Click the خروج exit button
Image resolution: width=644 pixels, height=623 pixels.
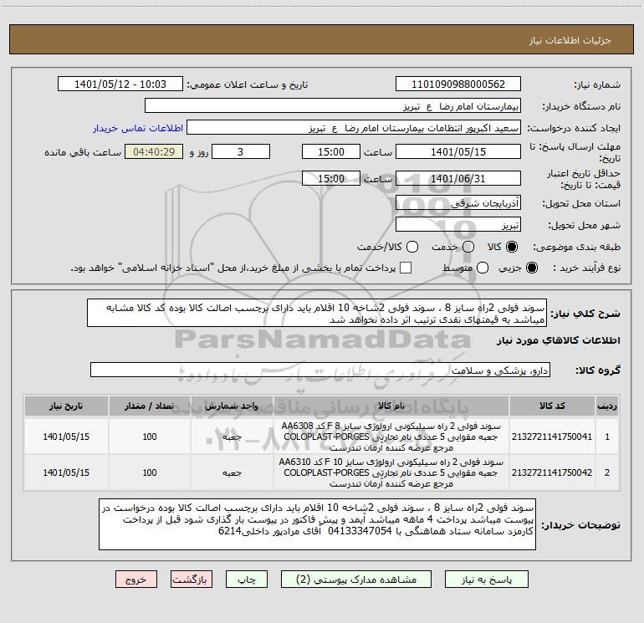136,580
